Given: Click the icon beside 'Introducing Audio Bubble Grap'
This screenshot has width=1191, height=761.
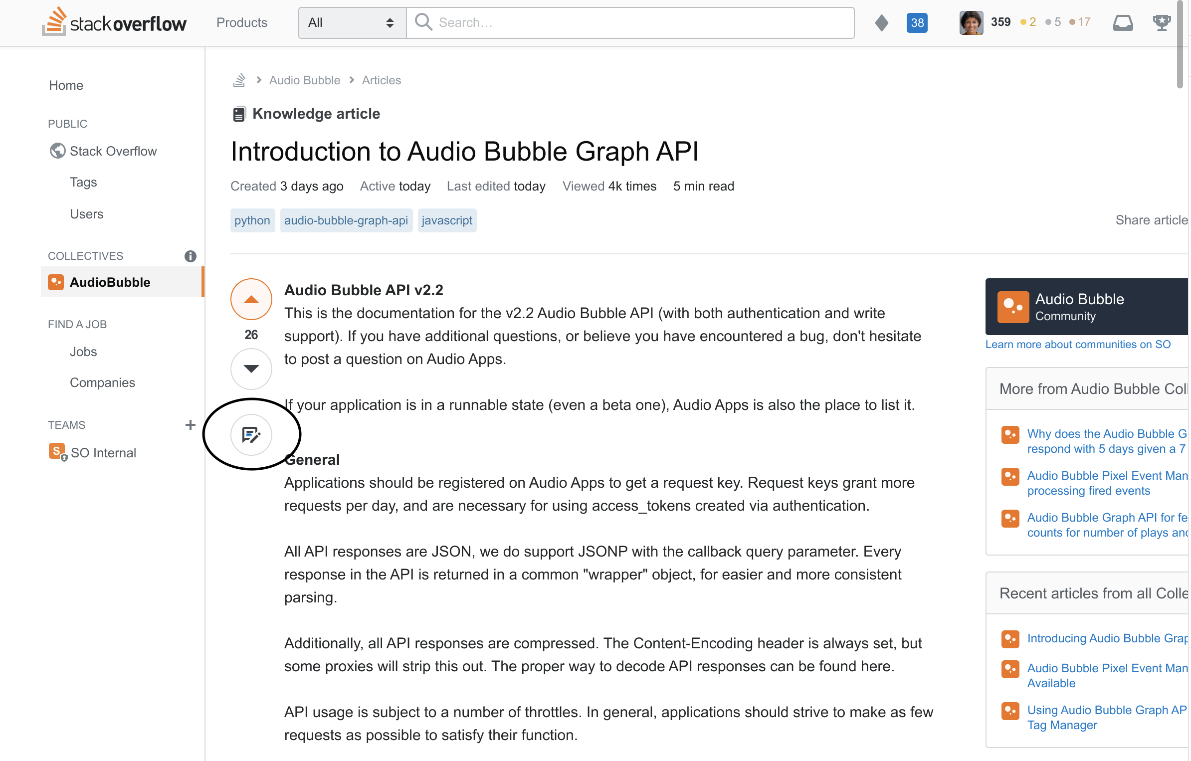Looking at the screenshot, I should point(1010,639).
